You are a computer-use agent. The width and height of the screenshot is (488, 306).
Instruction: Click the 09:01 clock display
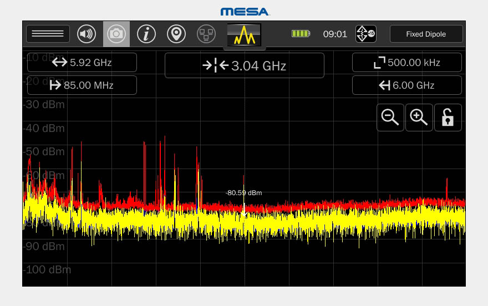click(335, 34)
